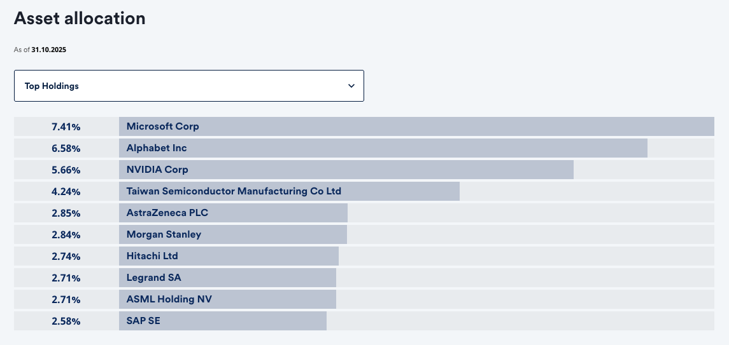The width and height of the screenshot is (729, 345).
Task: Click the dropdown chevron arrow icon
Action: point(351,86)
